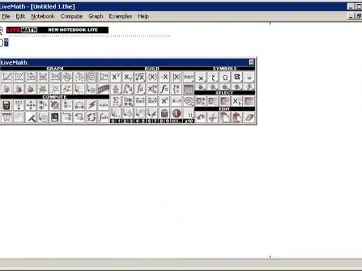The height and width of the screenshot is (271, 362).
Task: Click the first icon in Select section
Action: [201, 101]
